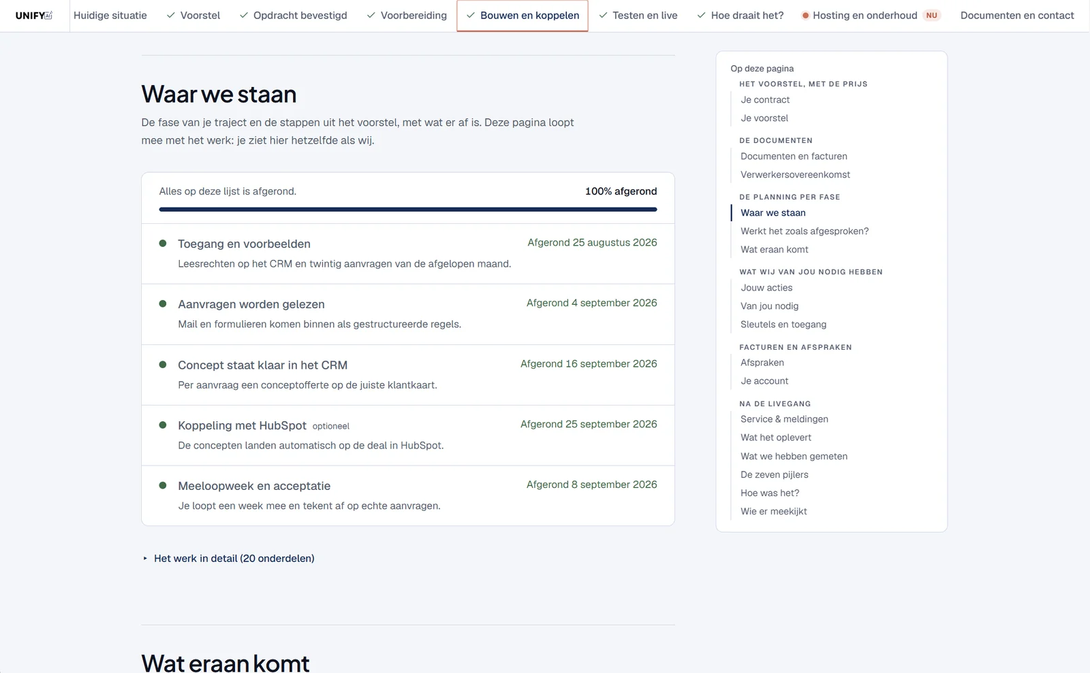Screen dimensions: 1090x673
Task: Switch to the Hoe draait het? tab
Action: click(741, 15)
